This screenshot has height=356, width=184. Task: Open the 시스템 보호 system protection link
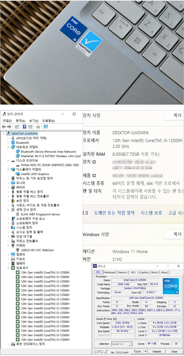(151, 213)
